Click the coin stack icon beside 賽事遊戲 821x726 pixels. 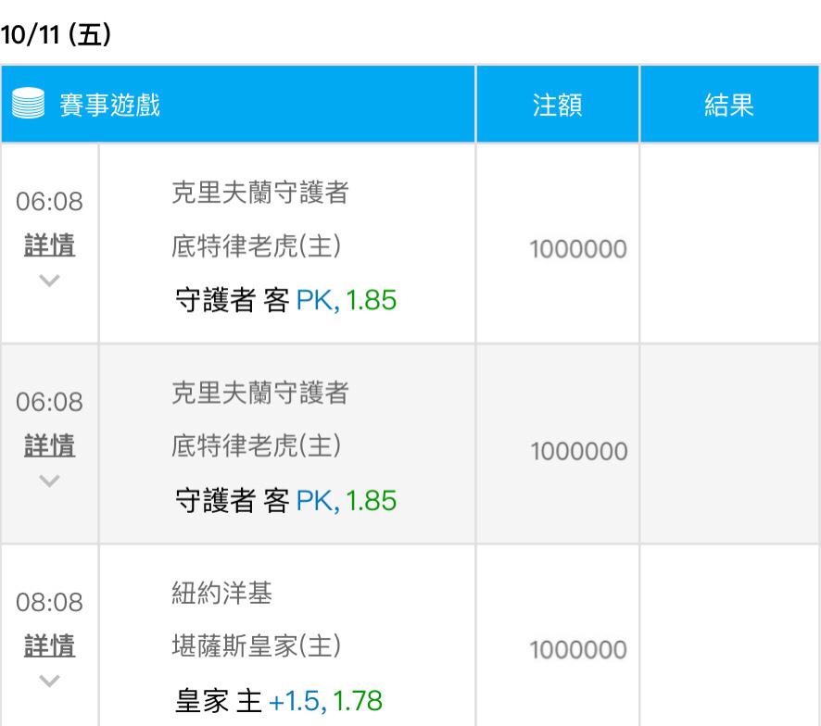(x=29, y=105)
